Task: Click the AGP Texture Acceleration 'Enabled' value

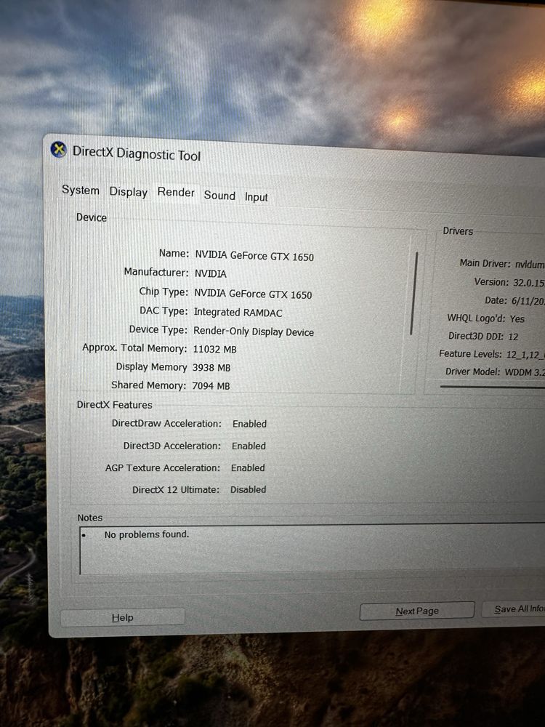Action: (x=248, y=467)
